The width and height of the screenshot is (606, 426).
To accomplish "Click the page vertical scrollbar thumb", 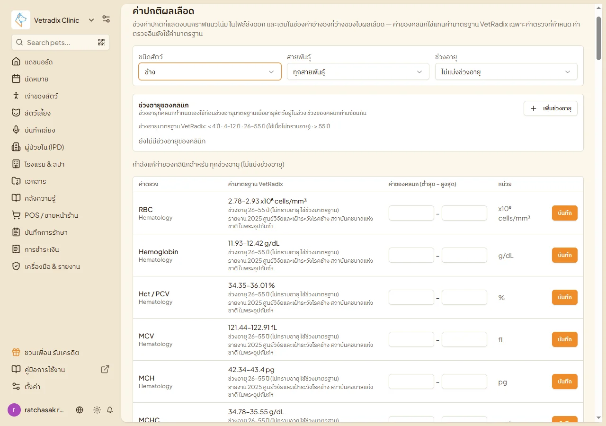I will point(599,38).
